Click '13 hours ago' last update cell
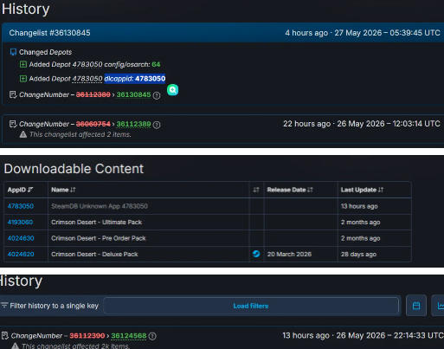The image size is (444, 349). click(x=359, y=206)
